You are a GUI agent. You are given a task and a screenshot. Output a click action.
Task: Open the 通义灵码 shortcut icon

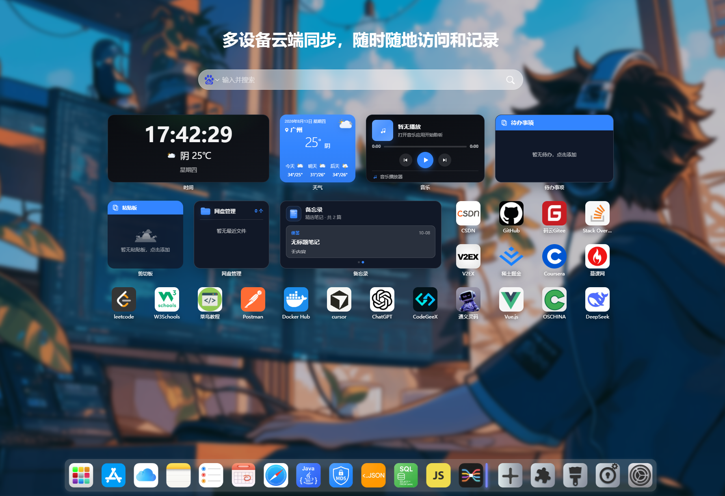point(468,299)
